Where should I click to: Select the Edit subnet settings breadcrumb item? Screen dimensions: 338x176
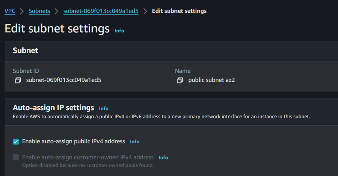[179, 11]
